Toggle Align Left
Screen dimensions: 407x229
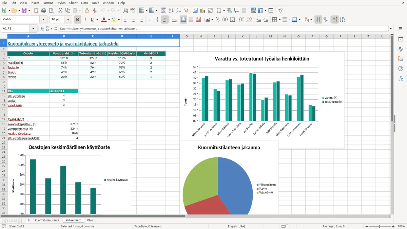(x=126, y=20)
